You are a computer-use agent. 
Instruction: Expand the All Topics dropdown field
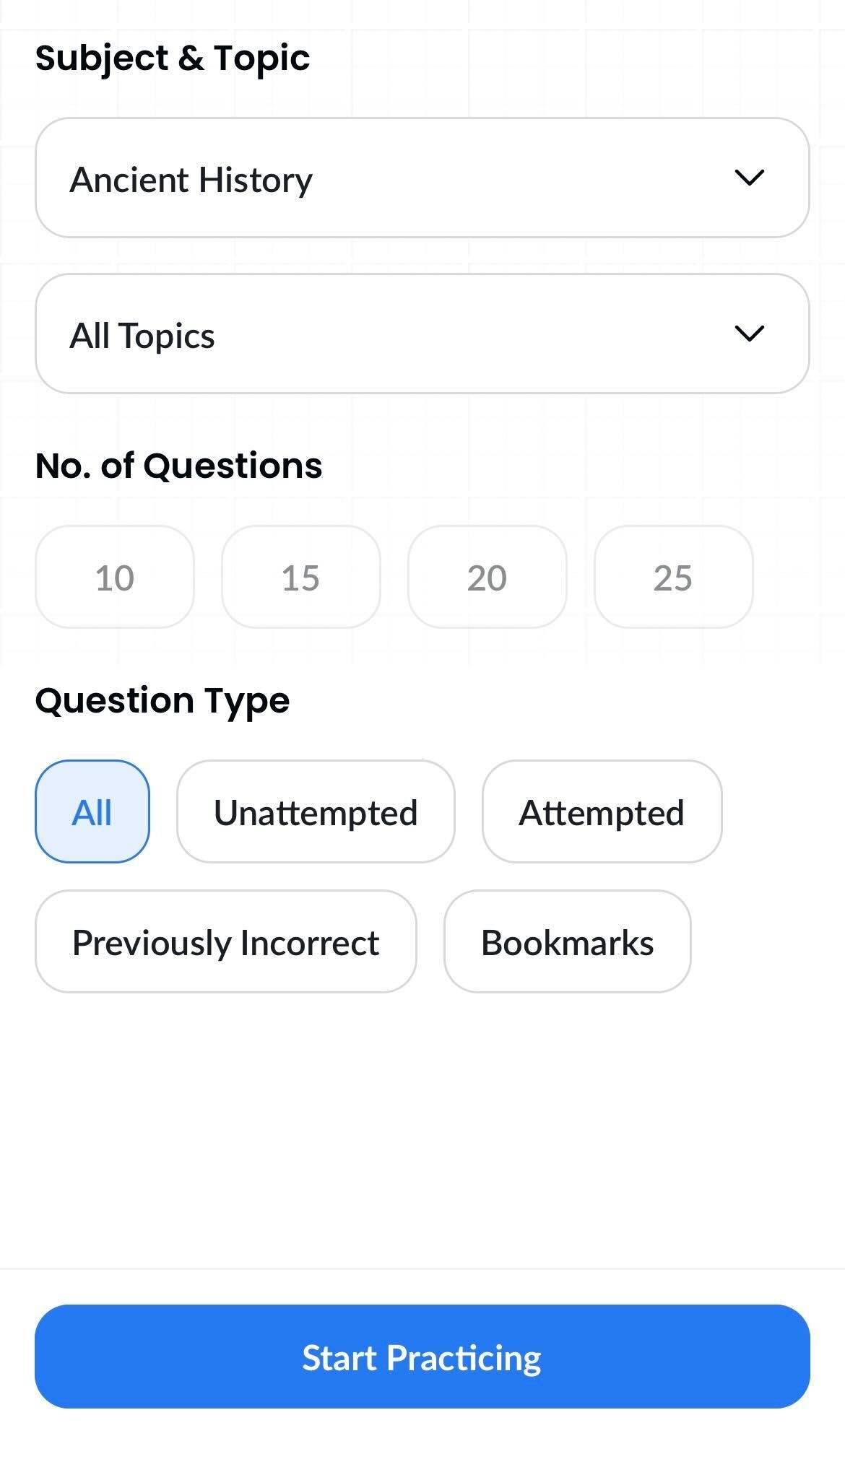422,334
